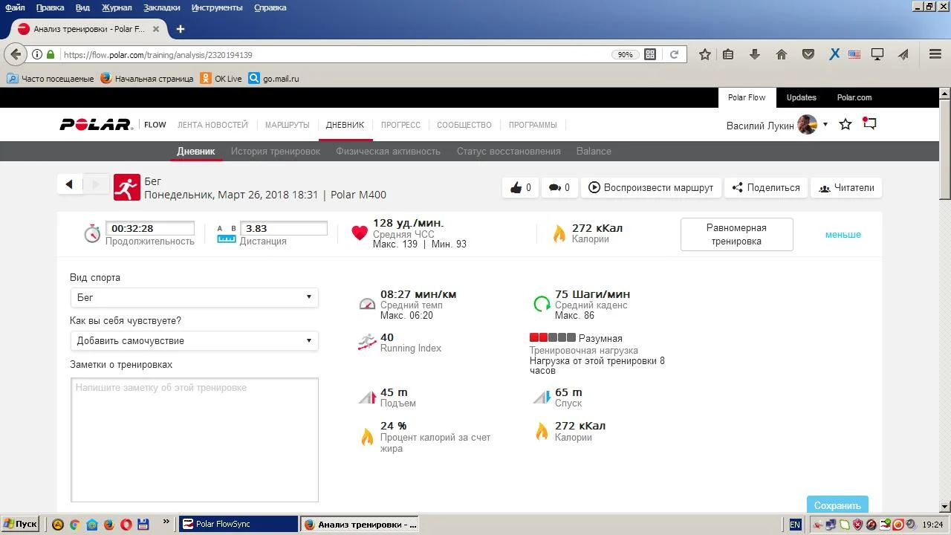The image size is (951, 535).
Task: Switch to Polar FlowSync taskbar window
Action: pos(238,524)
